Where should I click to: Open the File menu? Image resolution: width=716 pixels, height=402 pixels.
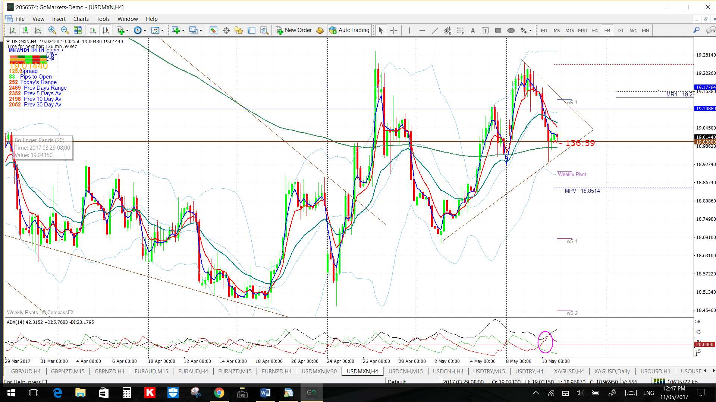point(20,19)
